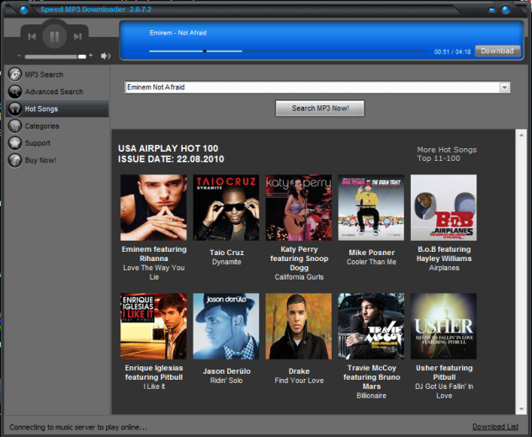This screenshot has height=437, width=532.
Task: Select the Mike Posner album cover
Action: (x=371, y=208)
